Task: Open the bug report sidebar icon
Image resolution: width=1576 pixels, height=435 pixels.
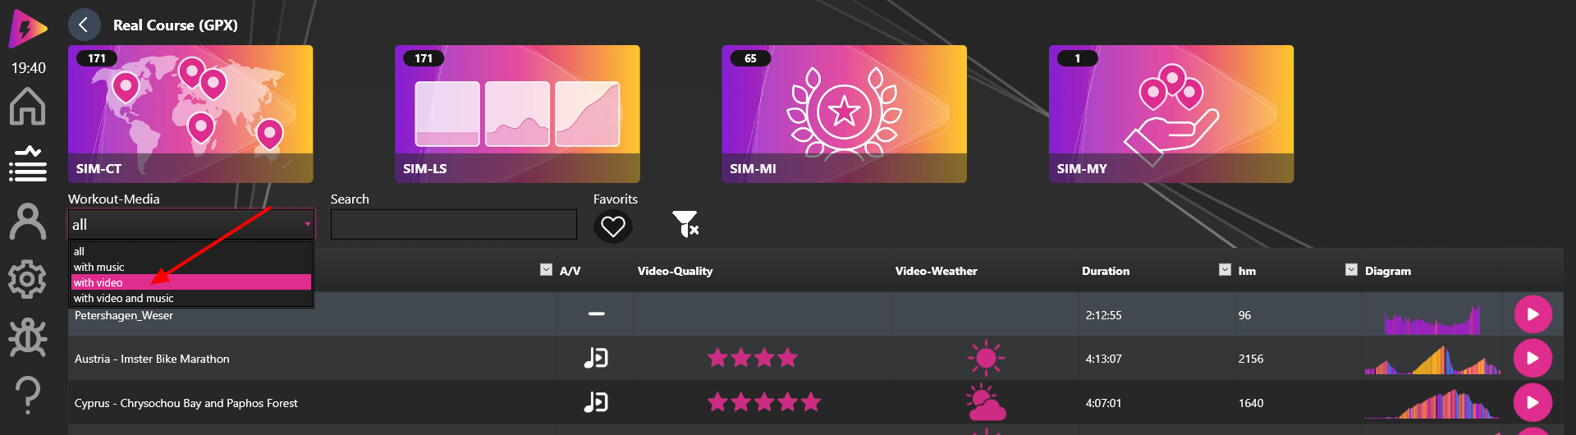Action: coord(27,337)
